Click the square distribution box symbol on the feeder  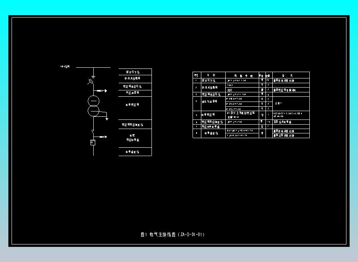93,143
